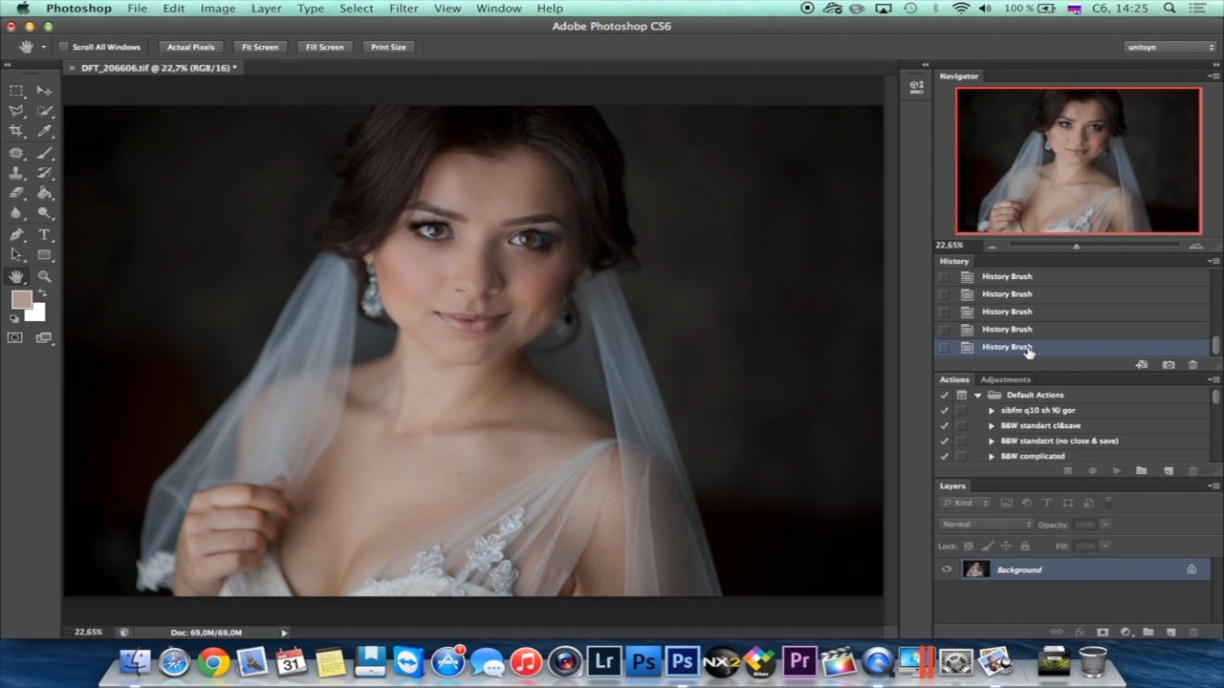Viewport: 1224px width, 688px height.
Task: Open Spotlight search in the menu bar
Action: pos(1169,9)
